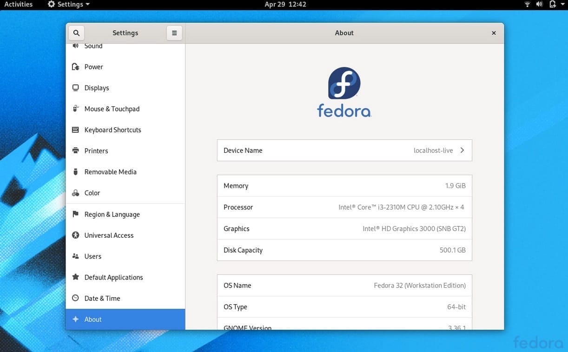Click the Keyboard Shortcuts keyboard icon
Image resolution: width=568 pixels, height=352 pixels.
point(75,130)
